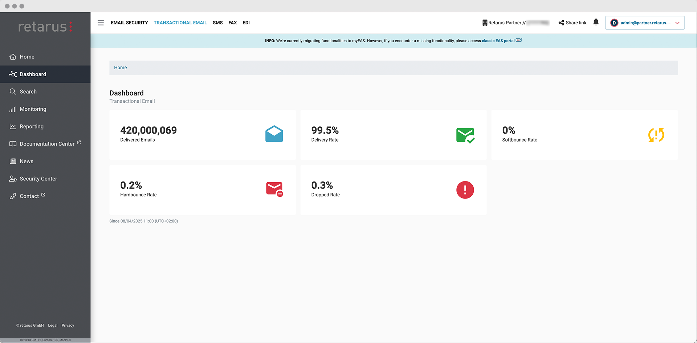697x343 pixels.
Task: Click the Share link icon
Action: tap(561, 23)
